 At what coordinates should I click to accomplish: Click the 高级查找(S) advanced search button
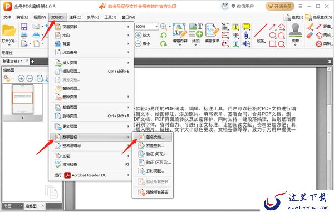pos(318,17)
